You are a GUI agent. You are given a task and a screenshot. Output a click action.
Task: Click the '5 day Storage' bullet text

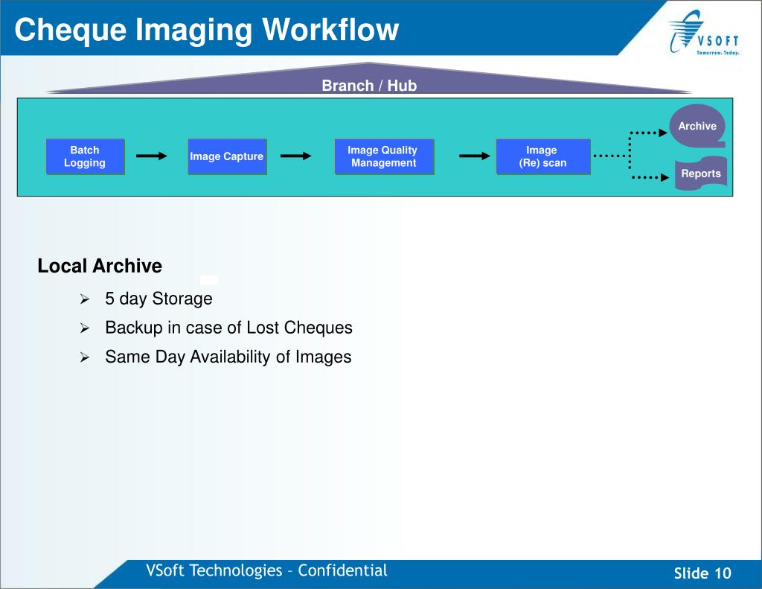(x=159, y=298)
